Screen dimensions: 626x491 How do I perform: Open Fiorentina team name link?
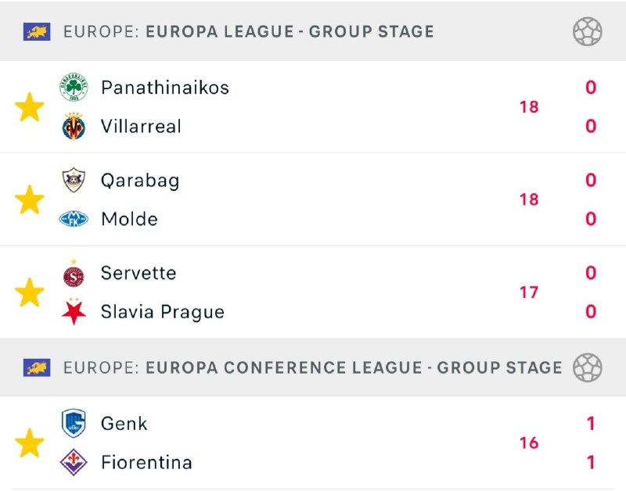pyautogui.click(x=146, y=462)
